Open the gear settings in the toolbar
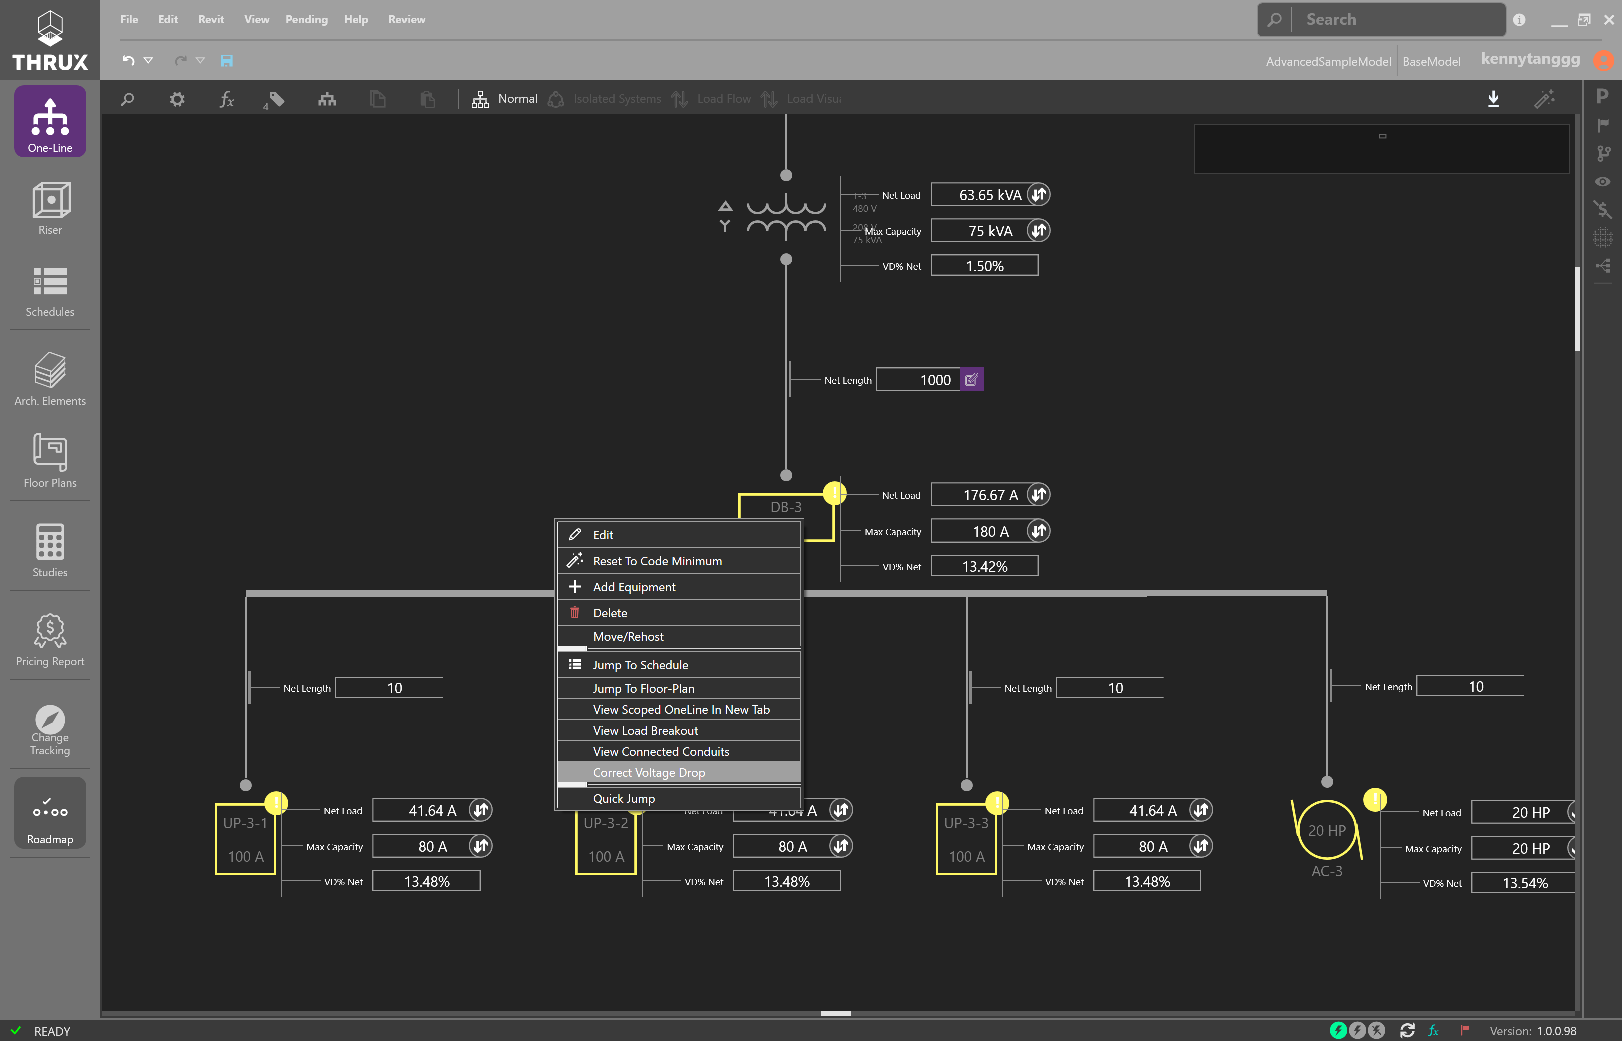The width and height of the screenshot is (1622, 1041). tap(177, 100)
